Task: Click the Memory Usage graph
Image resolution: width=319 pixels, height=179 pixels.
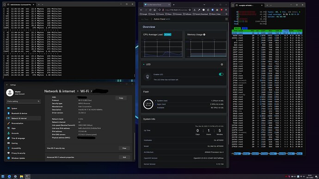Action: point(208,49)
